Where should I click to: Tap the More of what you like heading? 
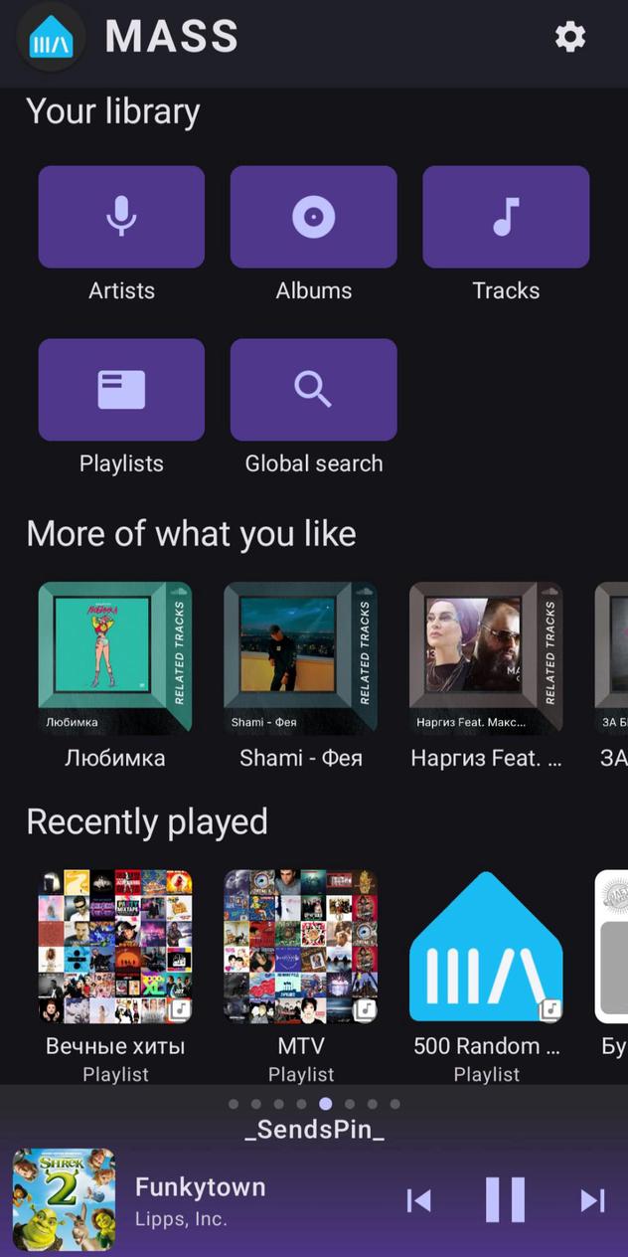click(x=191, y=534)
